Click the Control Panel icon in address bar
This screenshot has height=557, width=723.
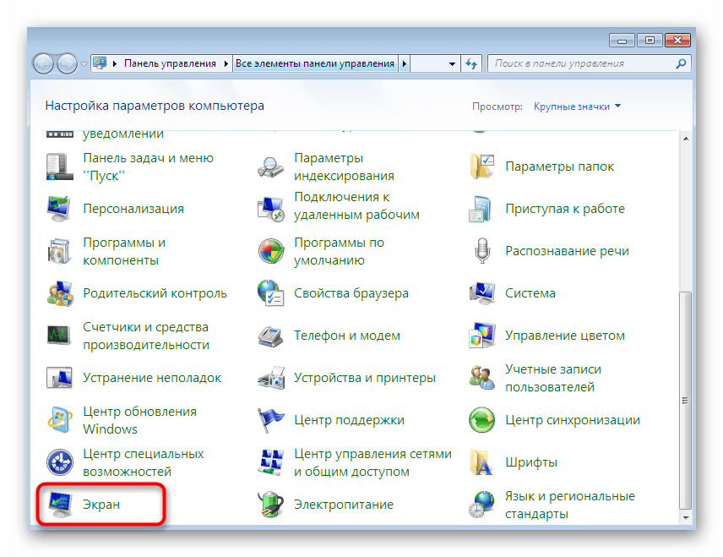click(100, 63)
